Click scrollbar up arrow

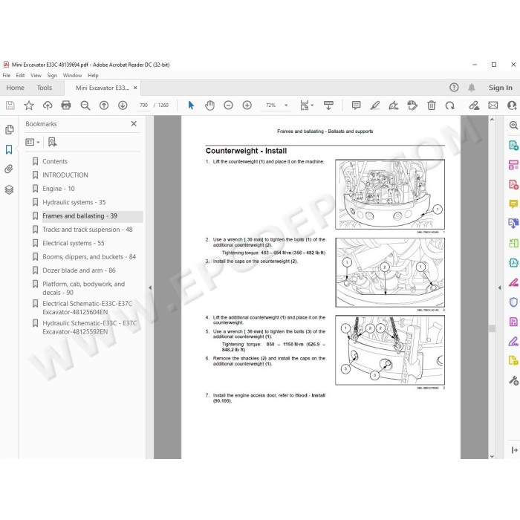pyautogui.click(x=492, y=120)
